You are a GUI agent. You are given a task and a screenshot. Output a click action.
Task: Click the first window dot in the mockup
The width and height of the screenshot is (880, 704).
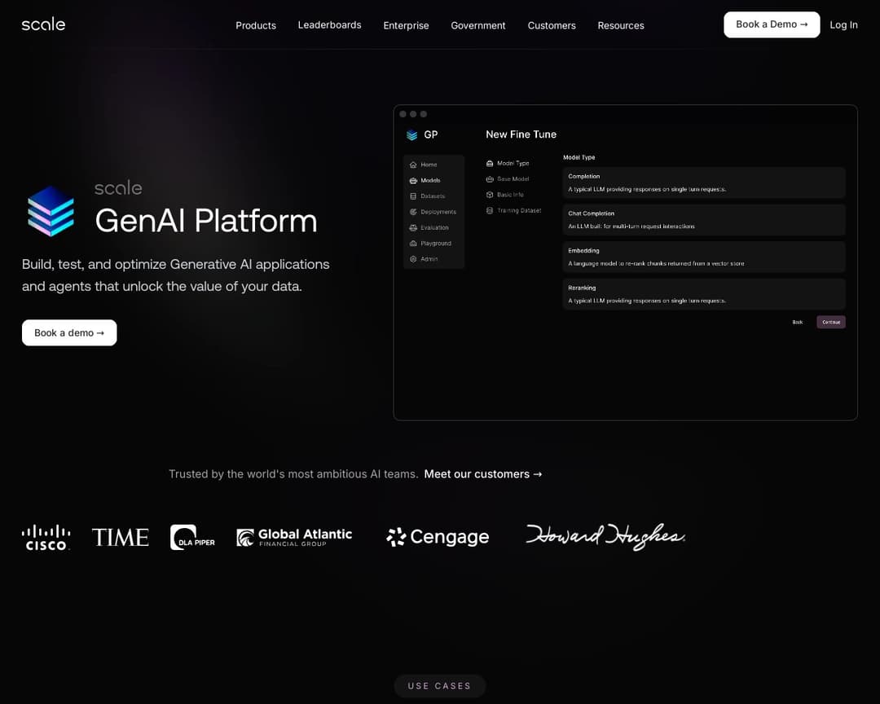click(403, 114)
